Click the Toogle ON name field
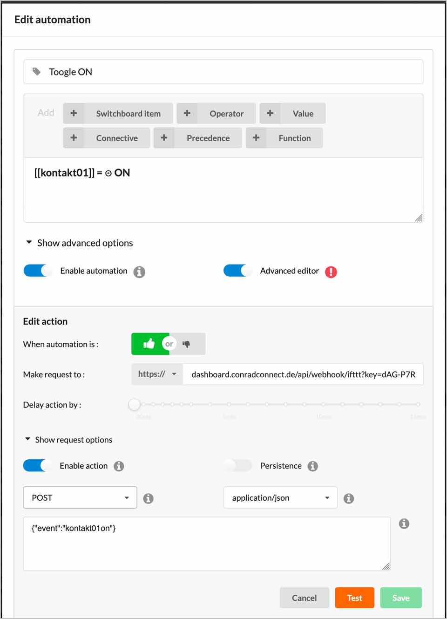 coord(223,72)
